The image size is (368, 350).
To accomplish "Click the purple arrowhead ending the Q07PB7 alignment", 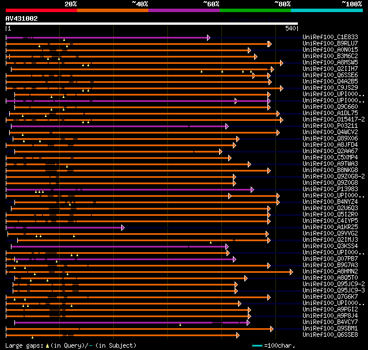I will click(235, 259).
